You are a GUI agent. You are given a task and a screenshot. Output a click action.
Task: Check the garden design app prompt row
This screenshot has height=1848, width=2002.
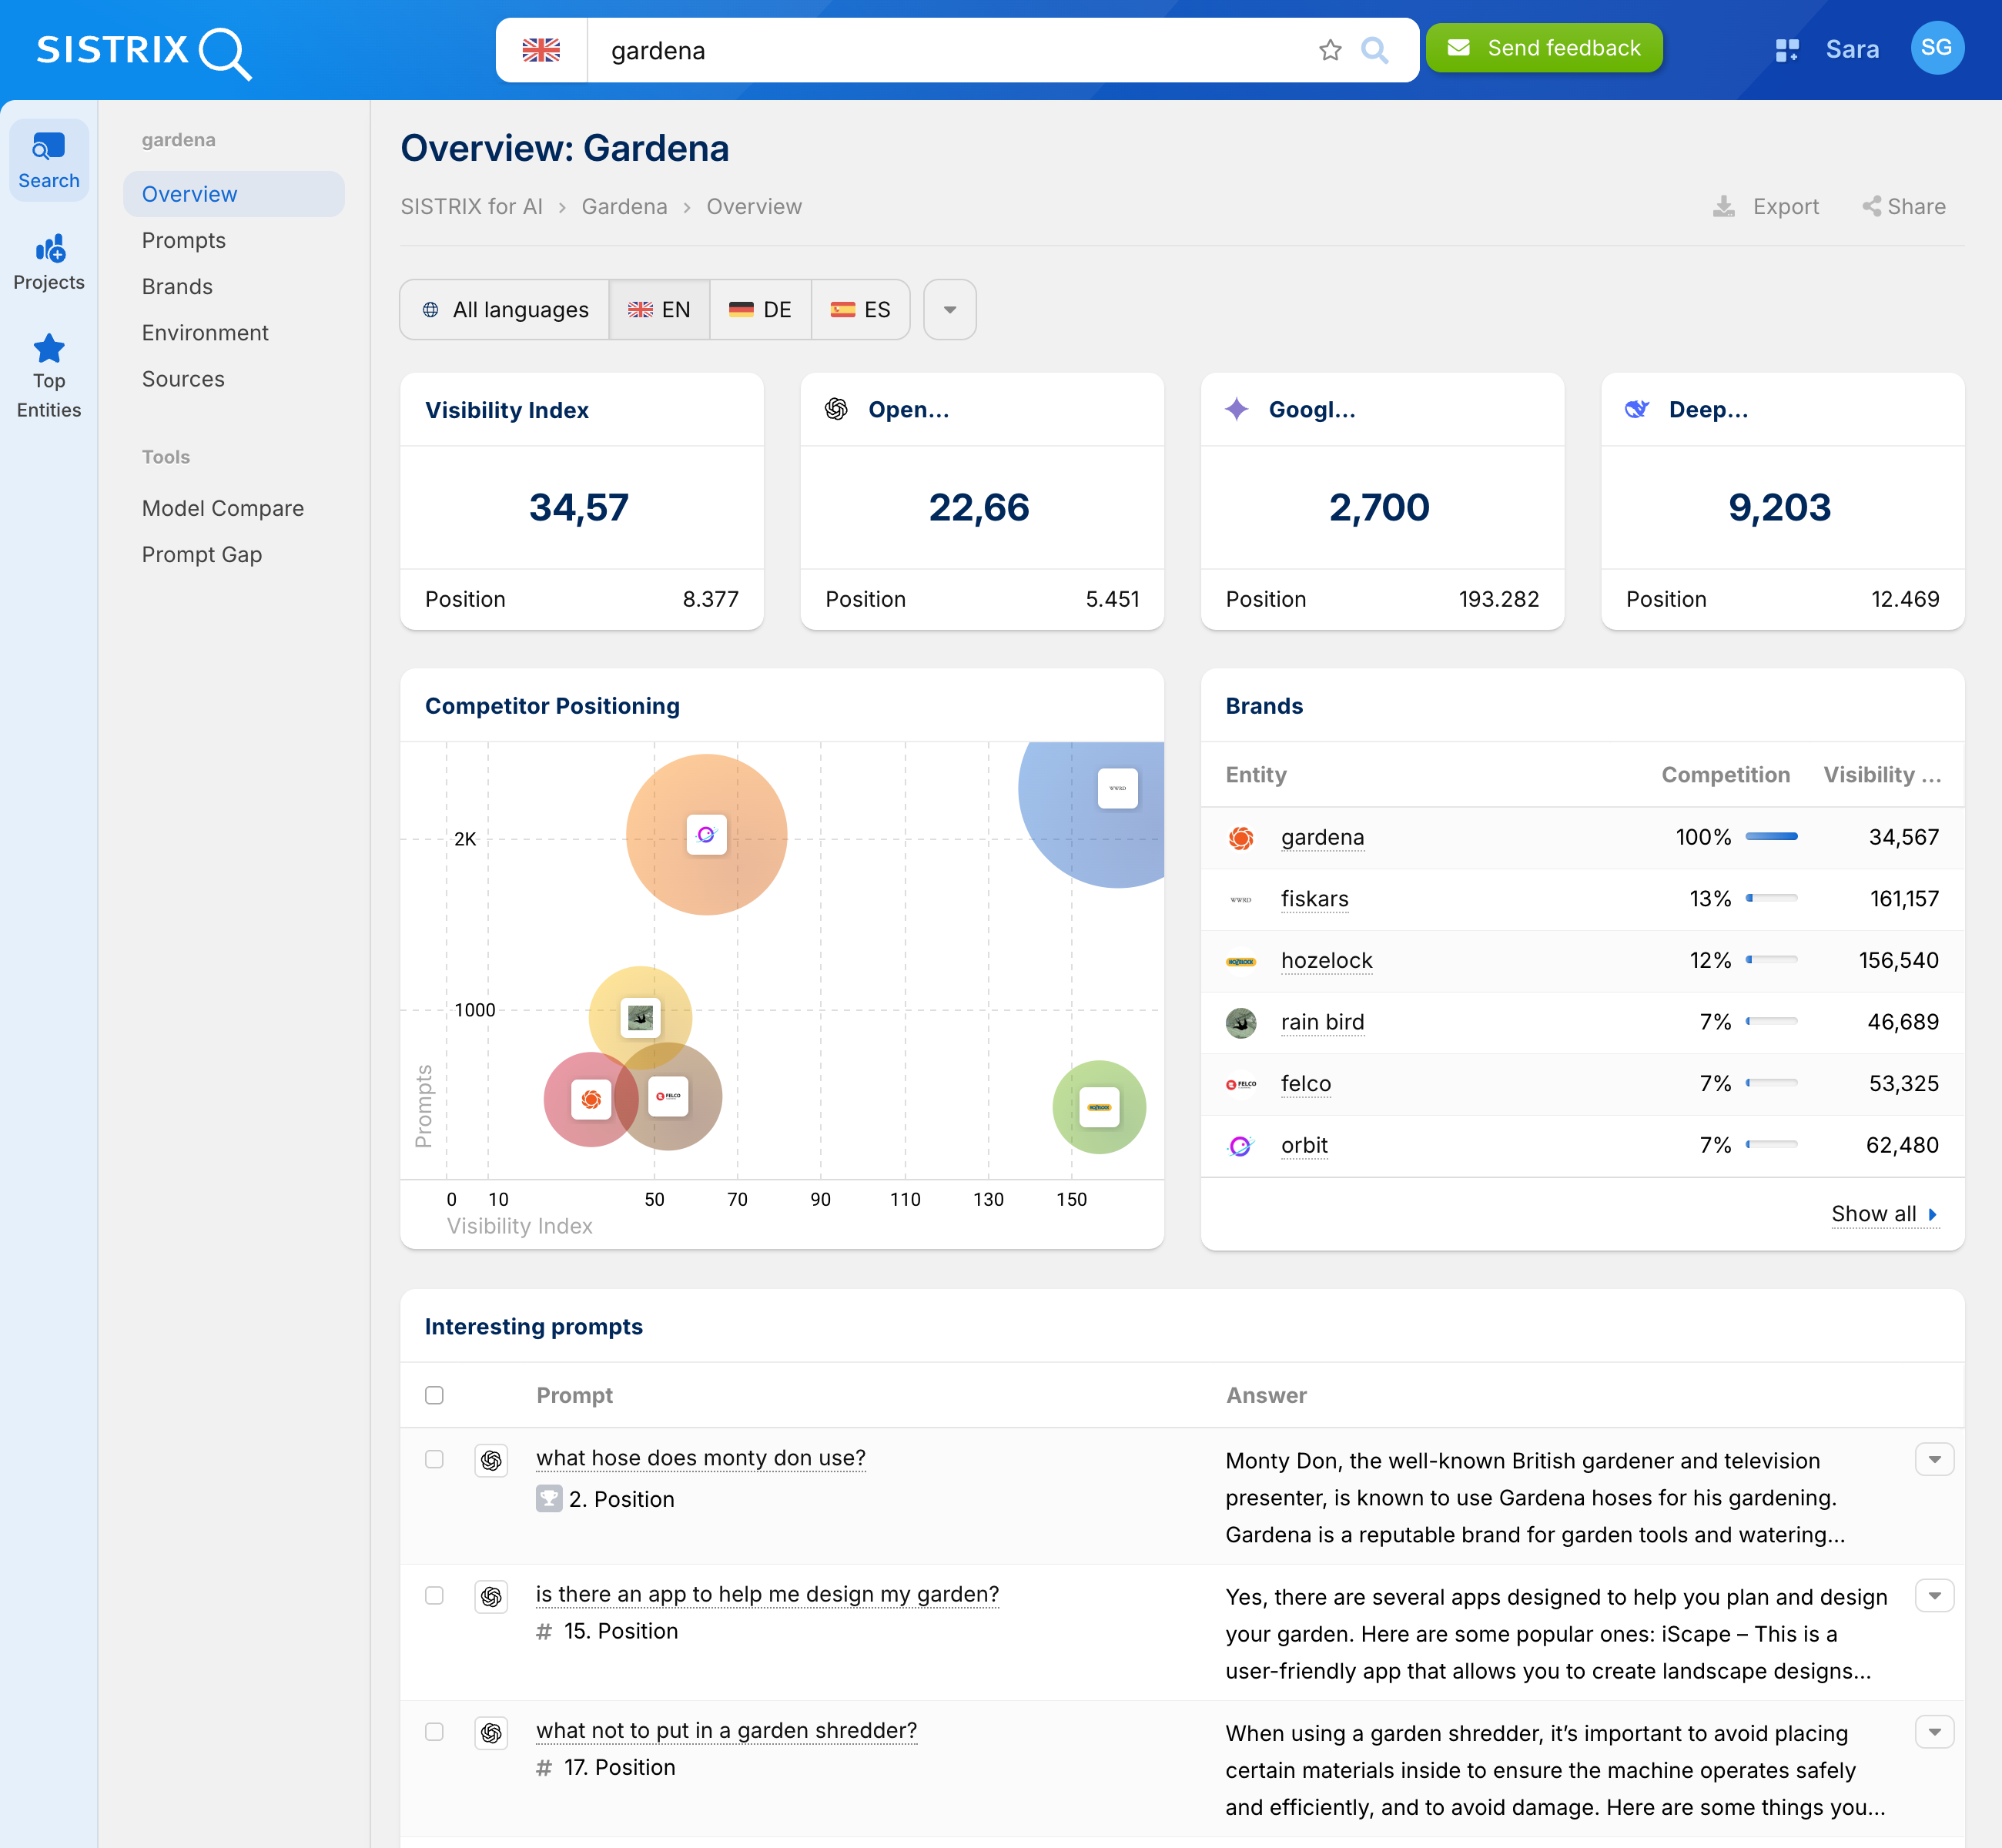(x=434, y=1595)
